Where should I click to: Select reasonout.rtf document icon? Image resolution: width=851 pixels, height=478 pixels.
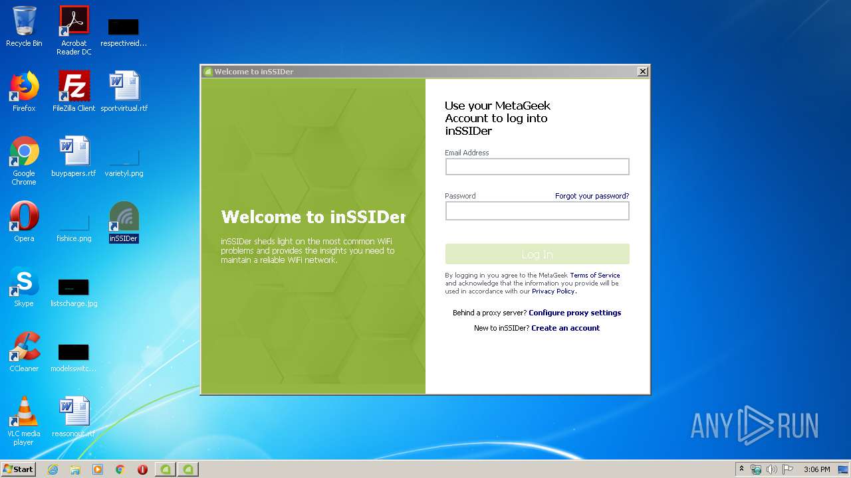click(x=74, y=417)
